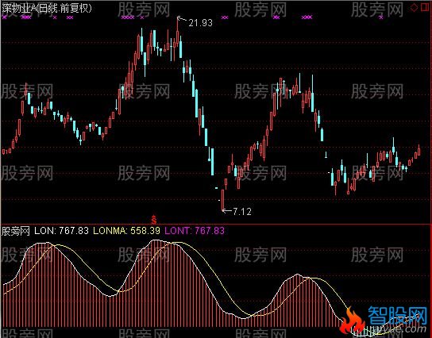
Task: Click the LONT: 767.83 indicator value
Action: click(x=195, y=230)
